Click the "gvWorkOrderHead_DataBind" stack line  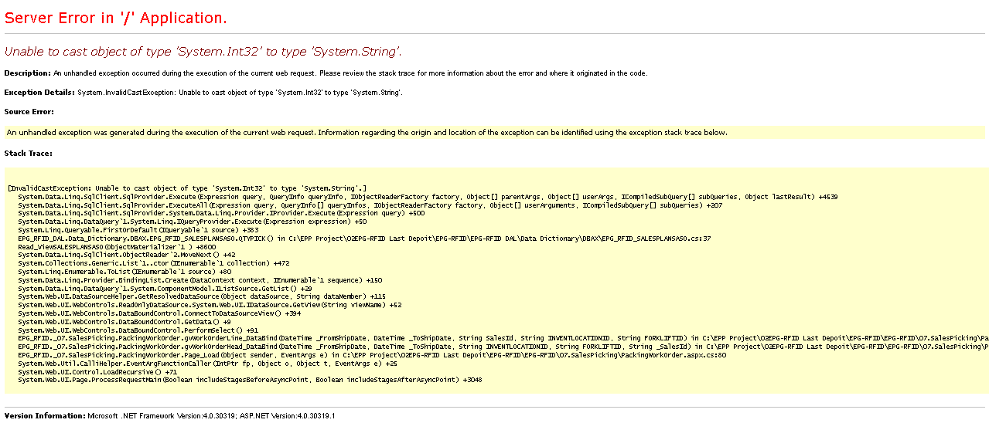(503, 347)
